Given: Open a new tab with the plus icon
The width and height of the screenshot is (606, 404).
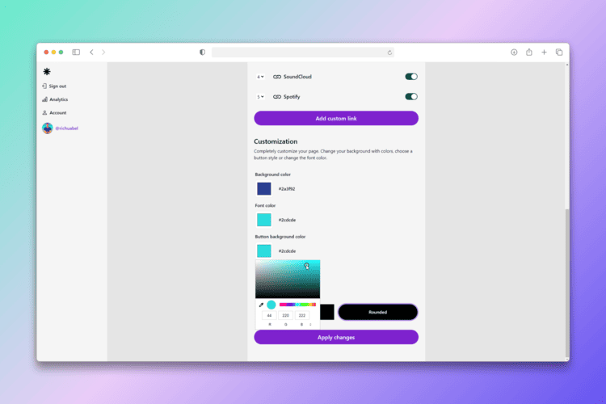Looking at the screenshot, I should (x=544, y=53).
